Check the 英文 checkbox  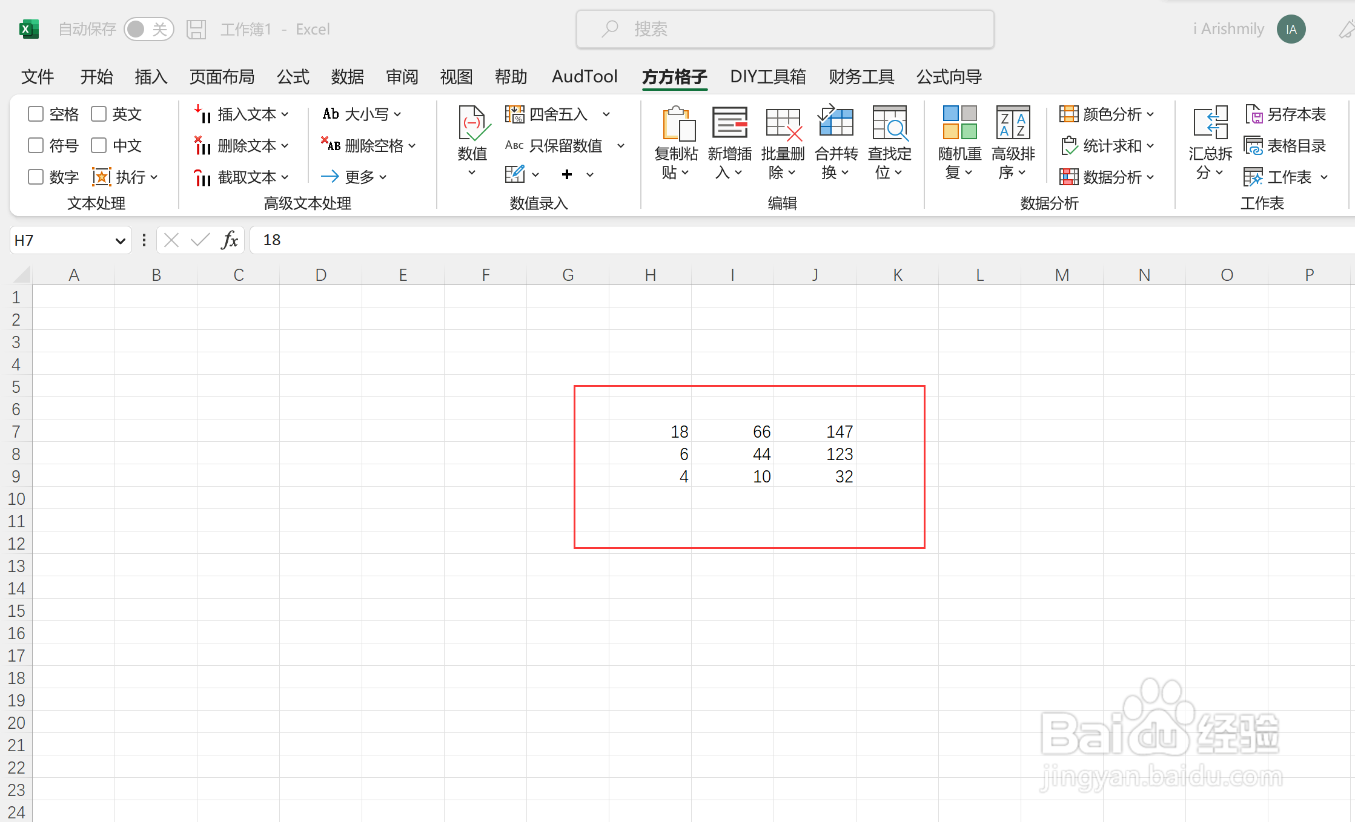(x=99, y=114)
